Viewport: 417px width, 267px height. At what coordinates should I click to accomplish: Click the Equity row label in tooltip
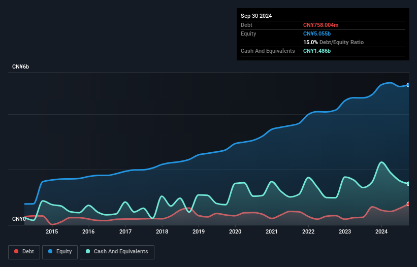point(248,34)
